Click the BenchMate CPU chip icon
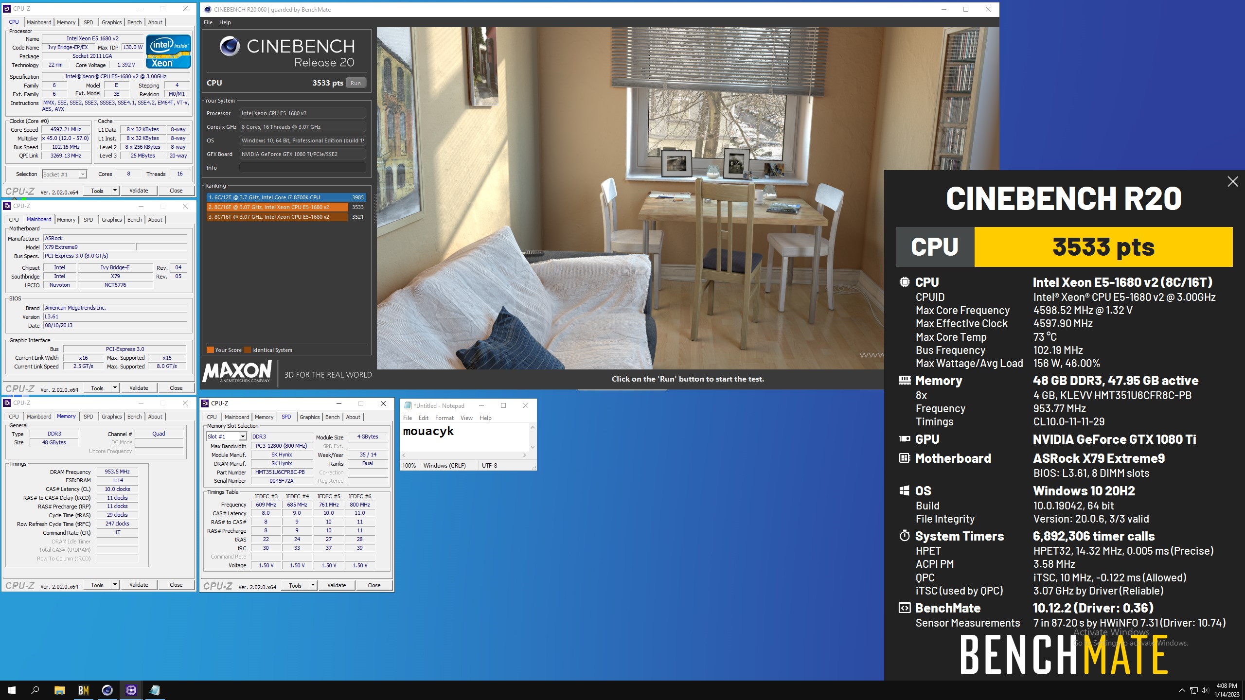 coord(905,282)
